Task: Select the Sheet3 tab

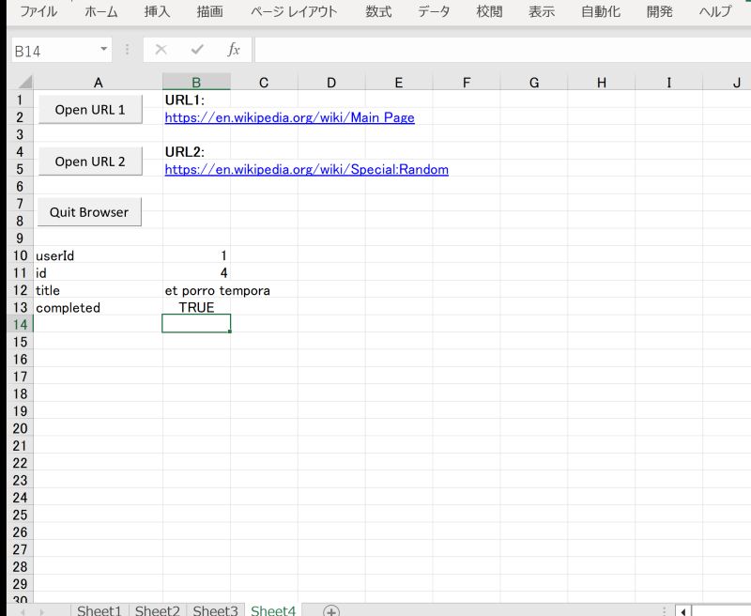Action: click(x=215, y=610)
